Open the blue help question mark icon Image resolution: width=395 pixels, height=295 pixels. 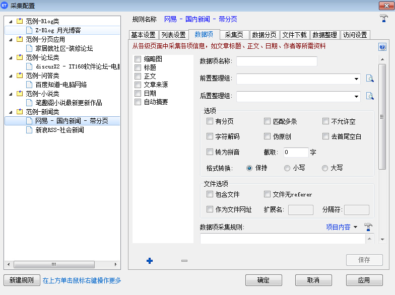[382, 47]
